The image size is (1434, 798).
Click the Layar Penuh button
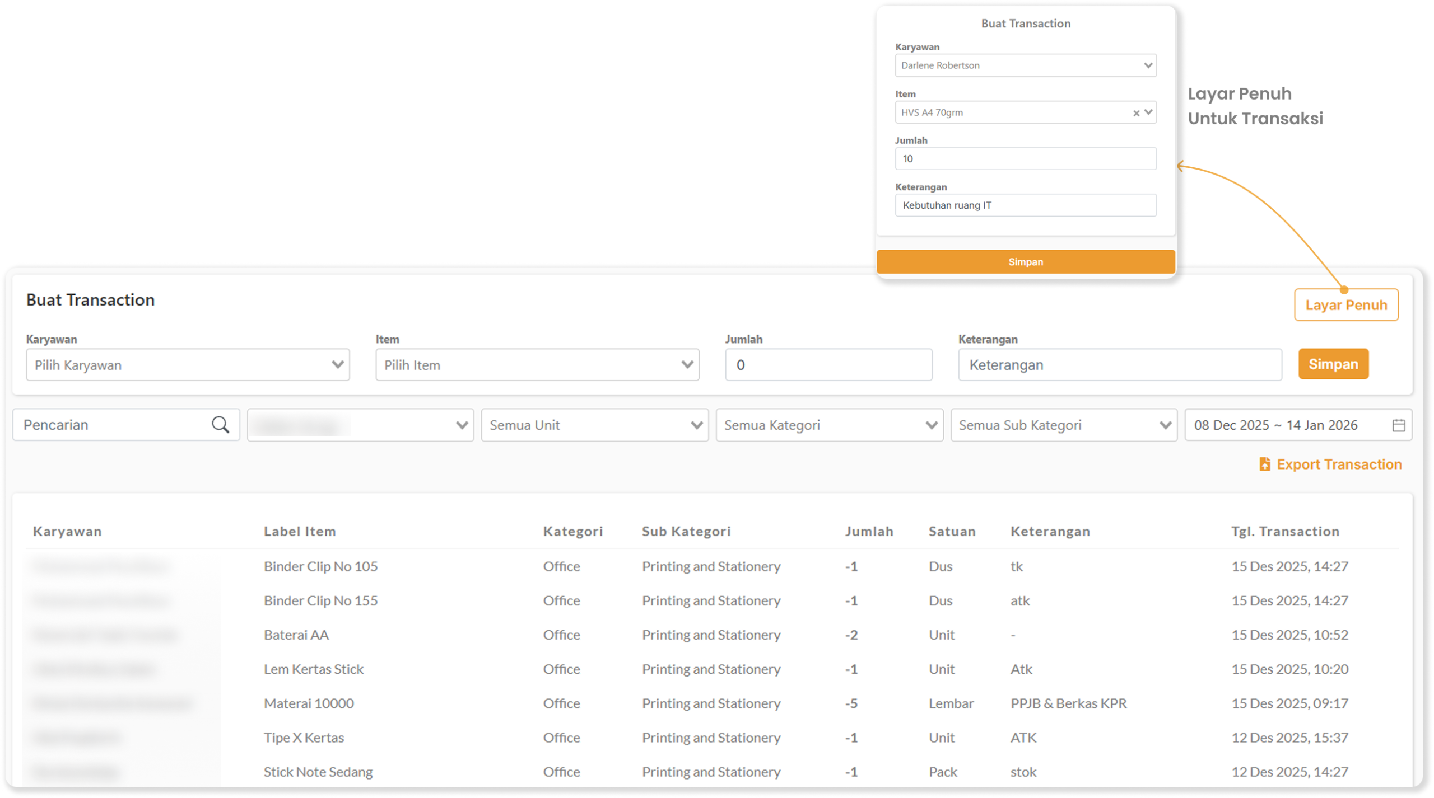click(1345, 305)
